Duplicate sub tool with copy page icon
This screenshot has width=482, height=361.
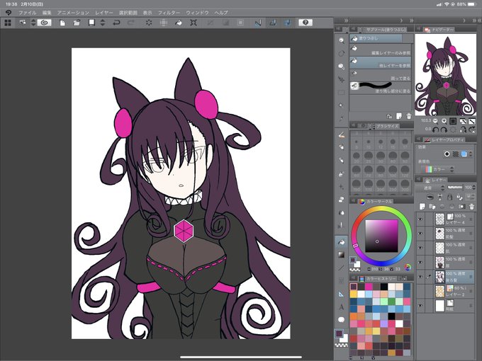click(398, 116)
